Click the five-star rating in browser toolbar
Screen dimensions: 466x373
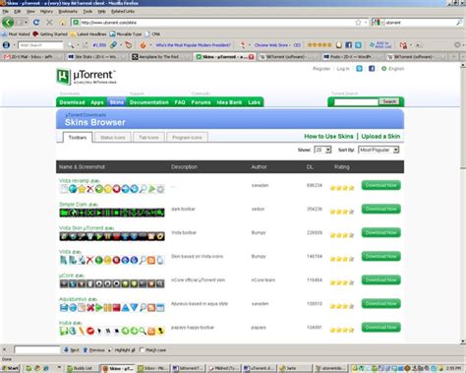pyautogui.click(x=320, y=45)
